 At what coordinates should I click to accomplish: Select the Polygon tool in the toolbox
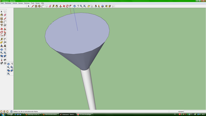coord(2,25)
